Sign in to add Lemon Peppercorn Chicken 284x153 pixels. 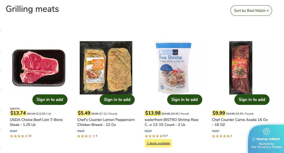[x=117, y=100]
